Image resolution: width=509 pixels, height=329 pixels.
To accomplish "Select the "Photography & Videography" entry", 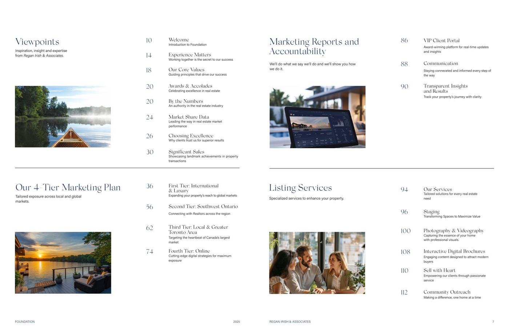I will click(x=453, y=231).
